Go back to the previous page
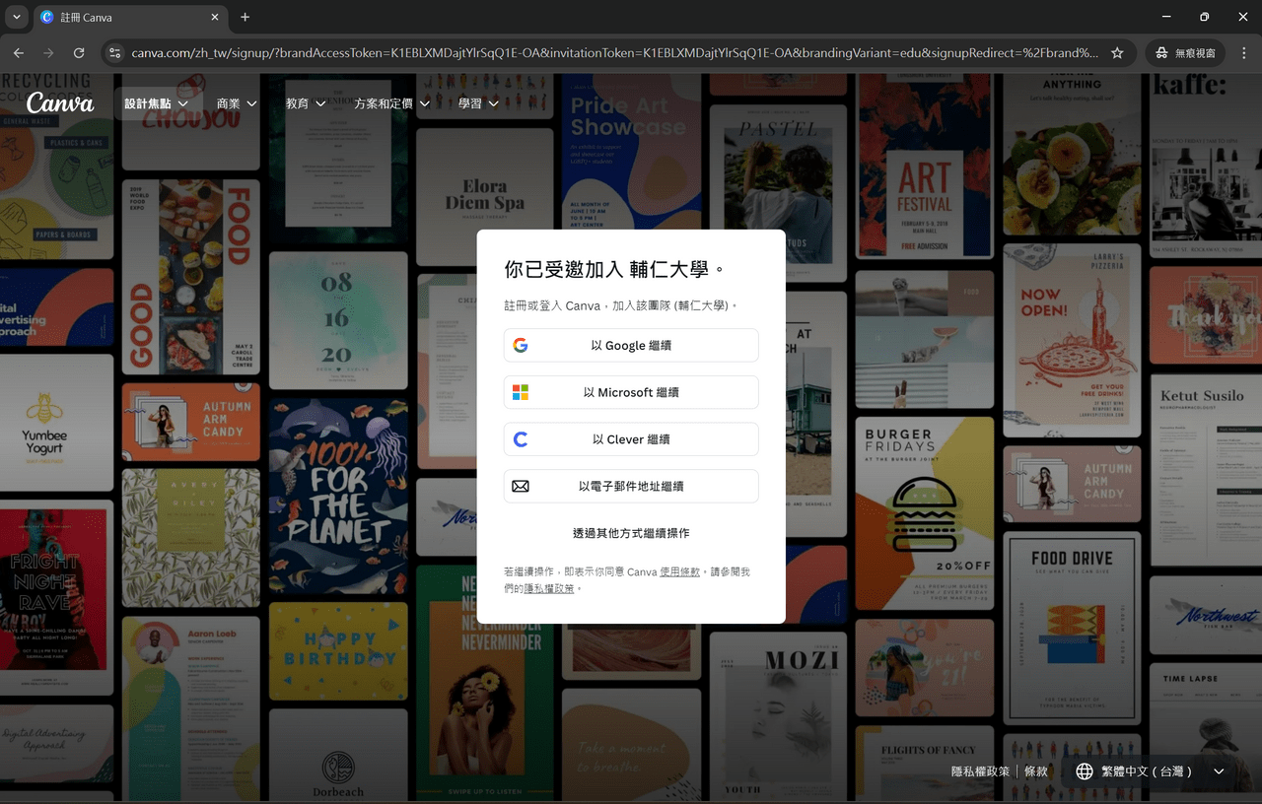This screenshot has width=1262, height=804. (18, 52)
